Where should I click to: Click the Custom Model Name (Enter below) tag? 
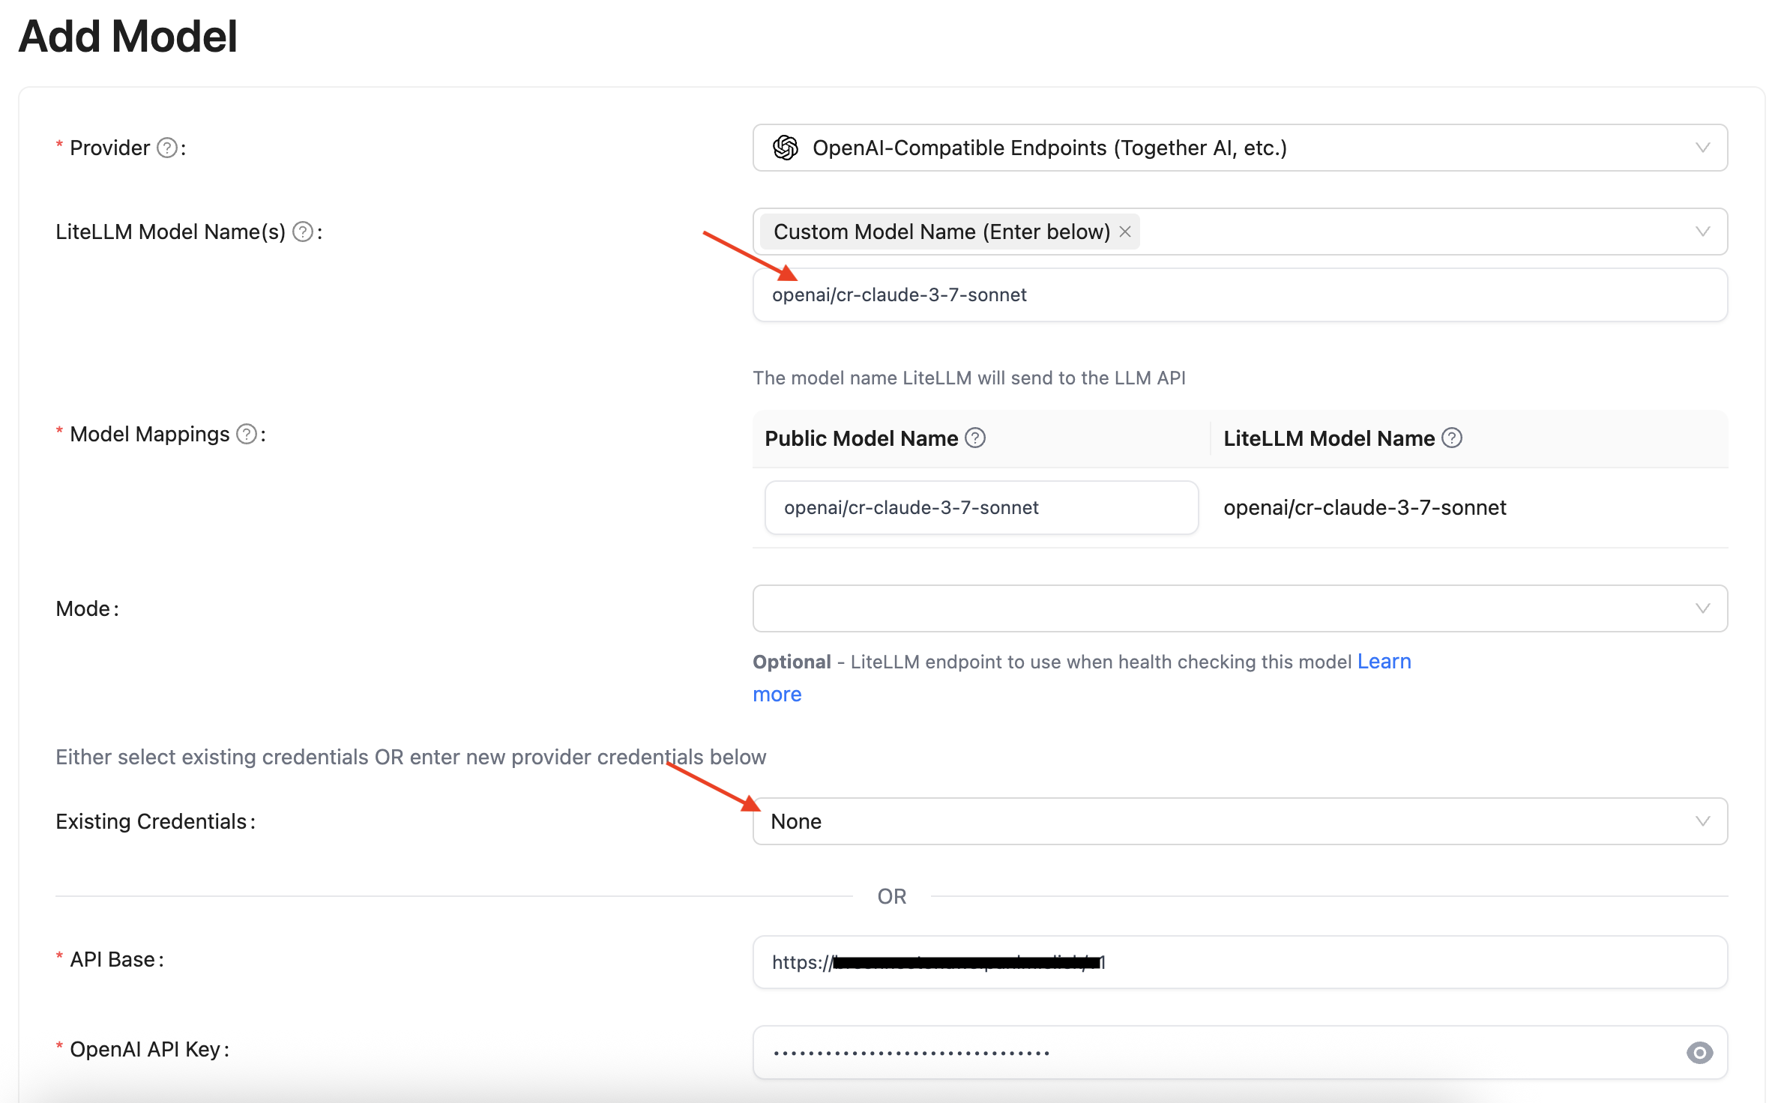coord(941,232)
